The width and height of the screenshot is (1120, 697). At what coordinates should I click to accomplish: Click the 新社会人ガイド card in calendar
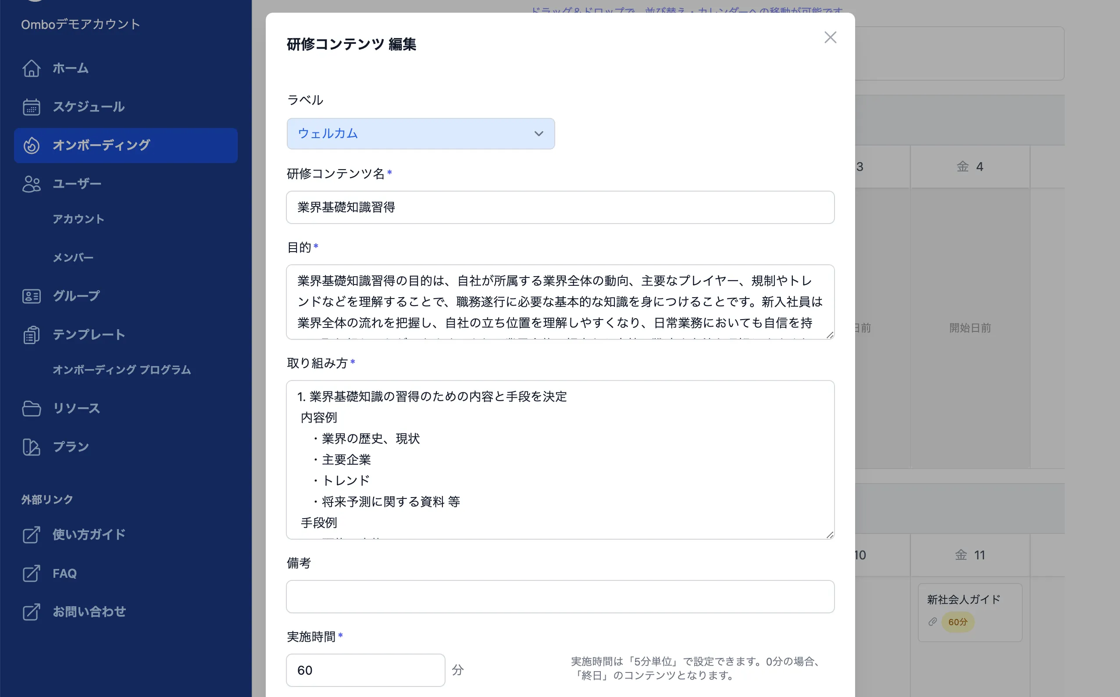970,612
